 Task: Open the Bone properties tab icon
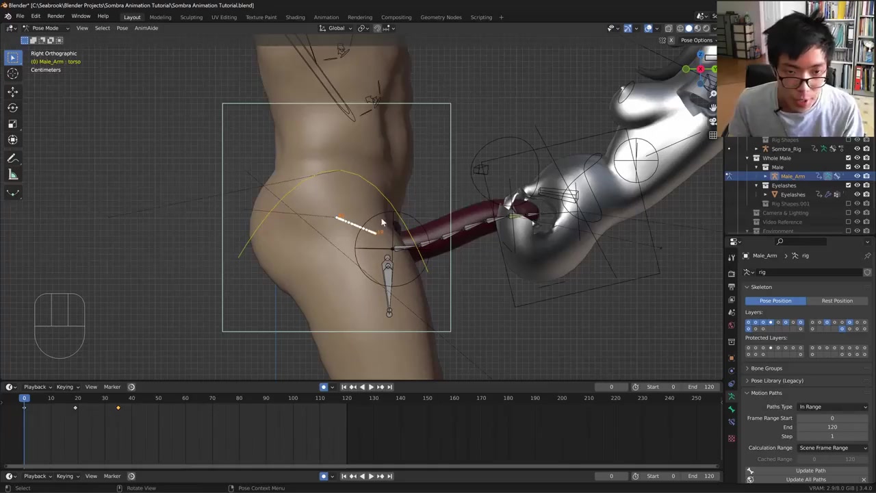[732, 409]
